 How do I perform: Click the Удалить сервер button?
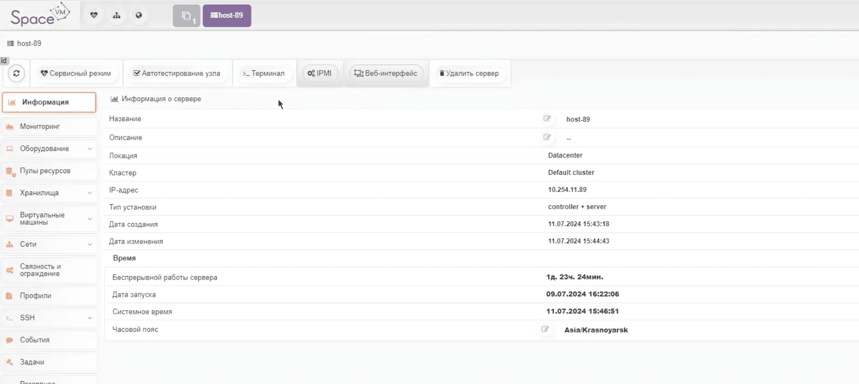pos(470,73)
